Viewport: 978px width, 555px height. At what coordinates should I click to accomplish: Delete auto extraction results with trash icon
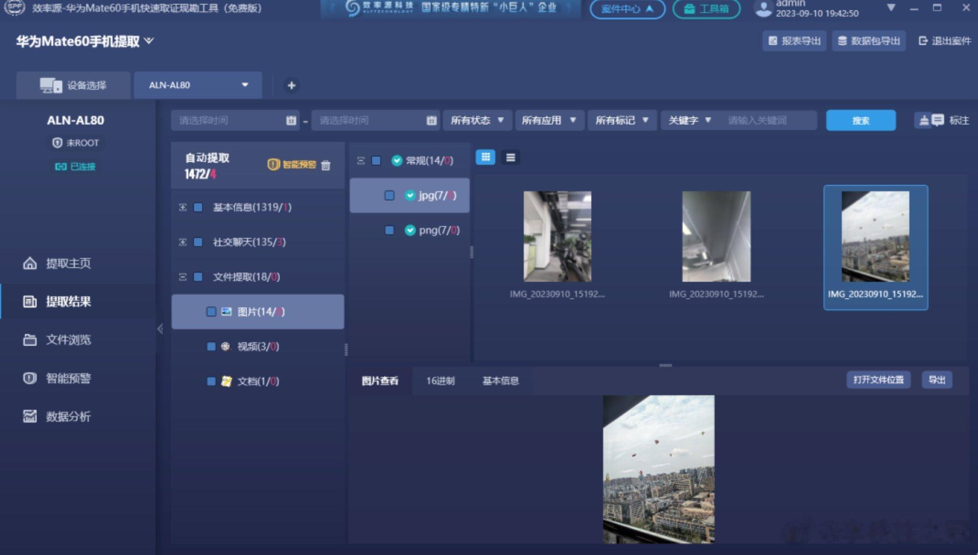coord(326,165)
